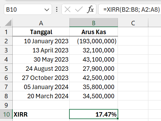The image size is (161, 121).
Task: Select column C header
Action: point(133,23)
